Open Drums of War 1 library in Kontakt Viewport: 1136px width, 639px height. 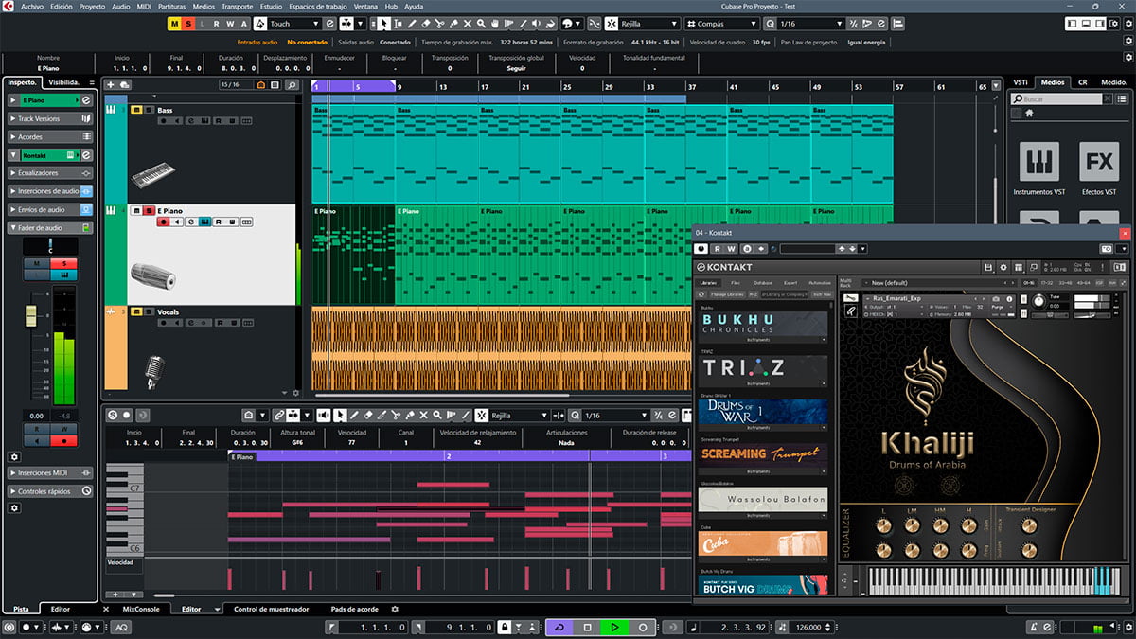(x=763, y=413)
